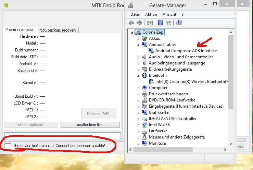The image size is (253, 170).
Task: Select the Druckwarteschlangen tree entry
Action: click(x=168, y=94)
